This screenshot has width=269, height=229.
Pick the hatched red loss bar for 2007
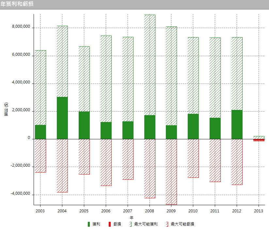coord(128,159)
